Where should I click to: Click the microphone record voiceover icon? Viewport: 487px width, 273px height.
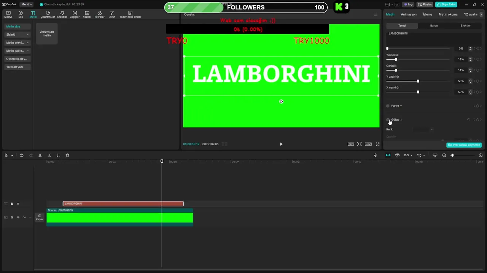click(x=376, y=155)
